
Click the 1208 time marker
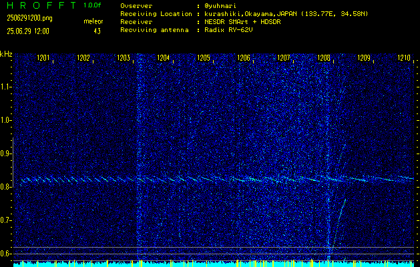[x=324, y=58]
